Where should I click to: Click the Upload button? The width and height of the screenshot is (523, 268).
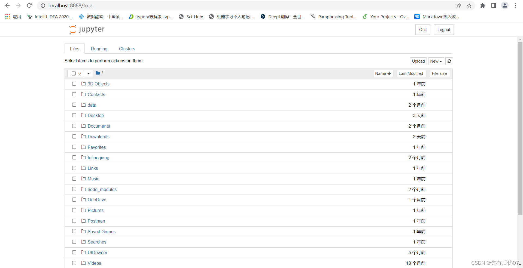pyautogui.click(x=418, y=61)
